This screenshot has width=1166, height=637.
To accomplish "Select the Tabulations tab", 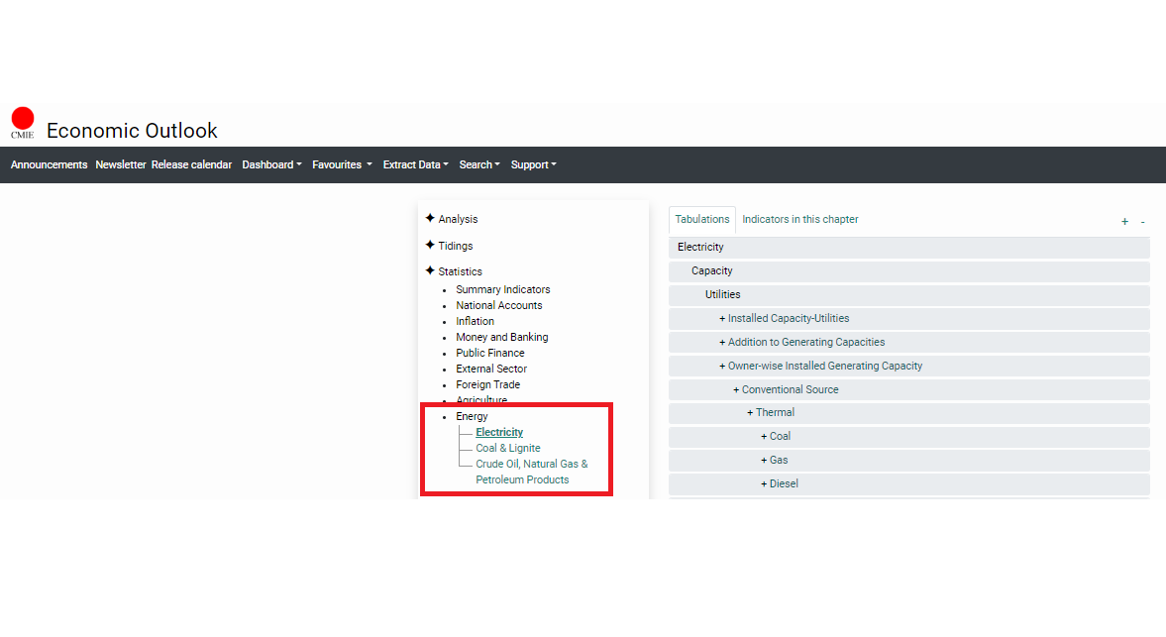I will pyautogui.click(x=701, y=219).
